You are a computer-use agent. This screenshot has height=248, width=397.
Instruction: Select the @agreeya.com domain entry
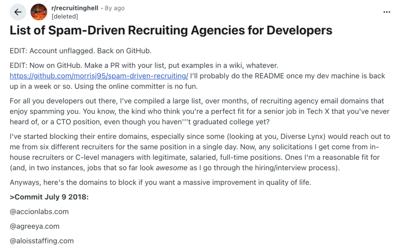(35, 226)
